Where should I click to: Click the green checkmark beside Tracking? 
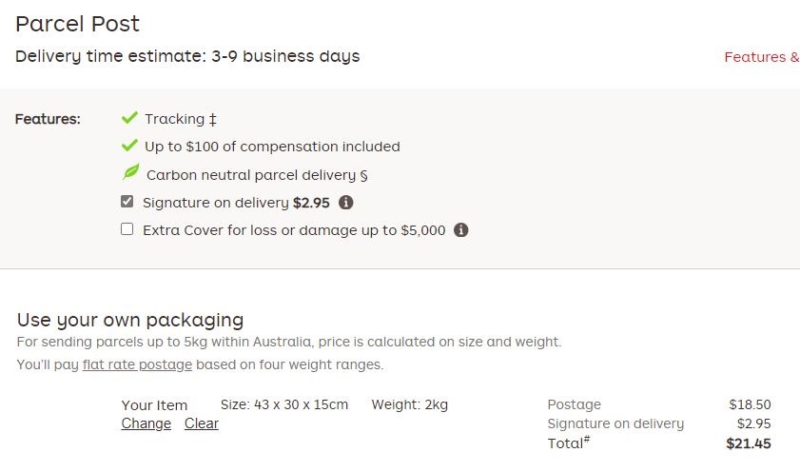[130, 119]
